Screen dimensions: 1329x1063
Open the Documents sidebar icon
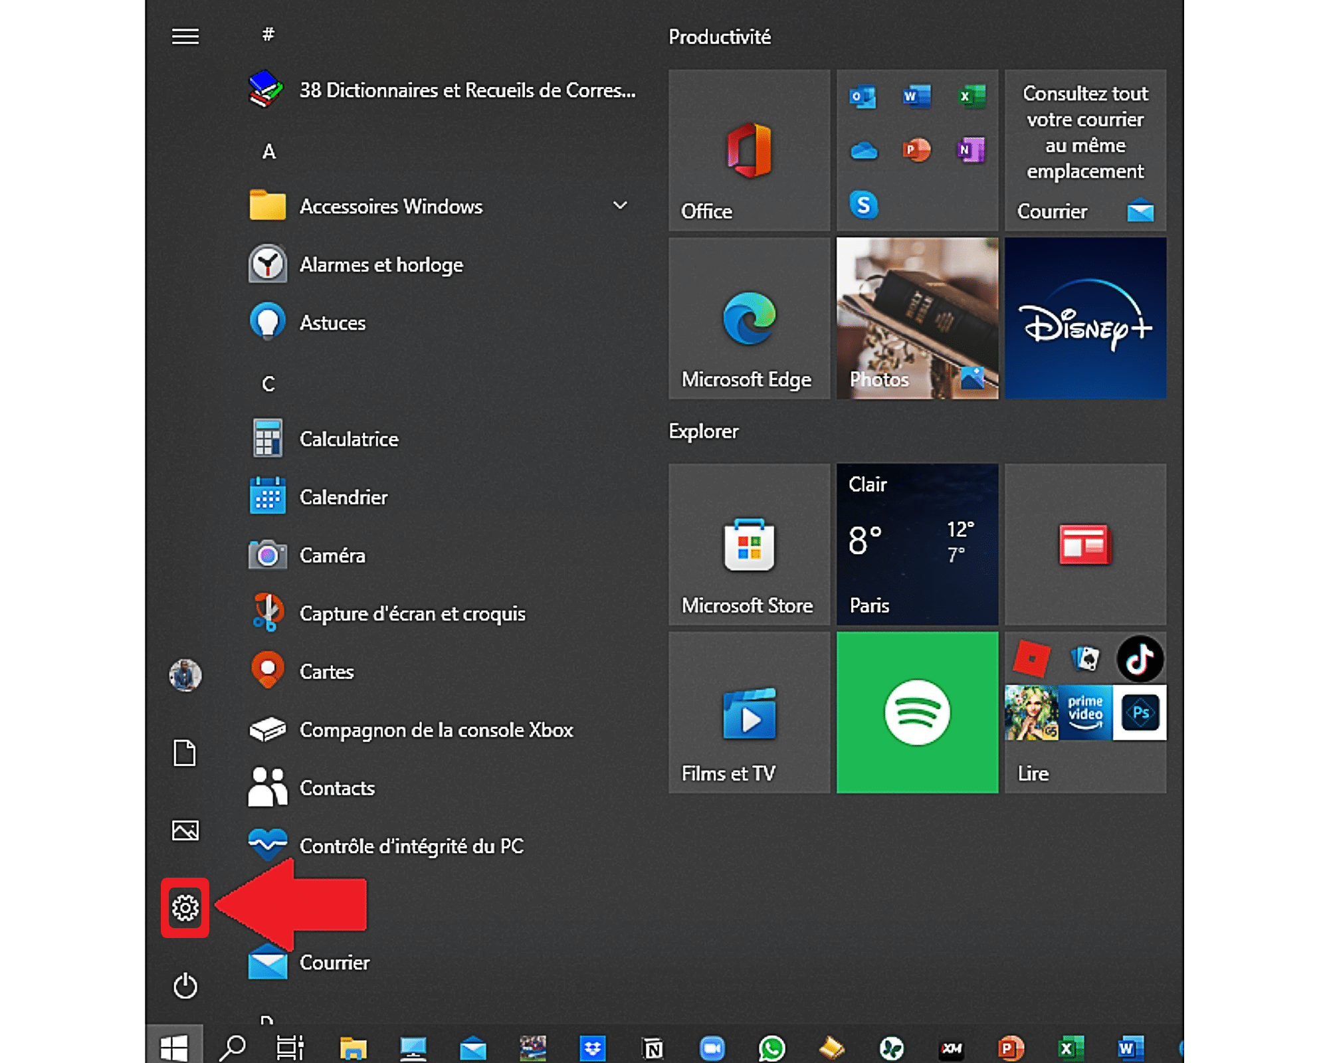(185, 753)
